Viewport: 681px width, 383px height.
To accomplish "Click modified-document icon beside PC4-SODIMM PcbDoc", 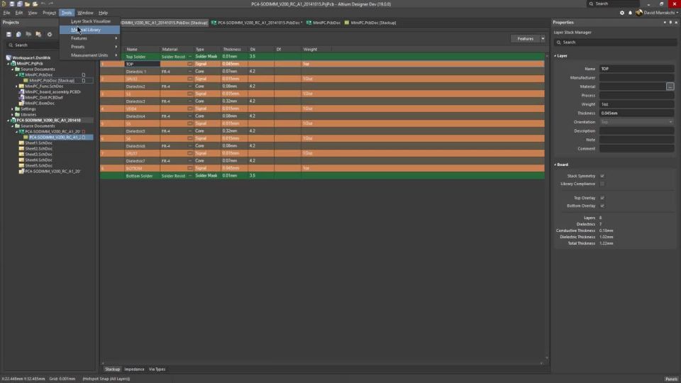I will tap(84, 131).
